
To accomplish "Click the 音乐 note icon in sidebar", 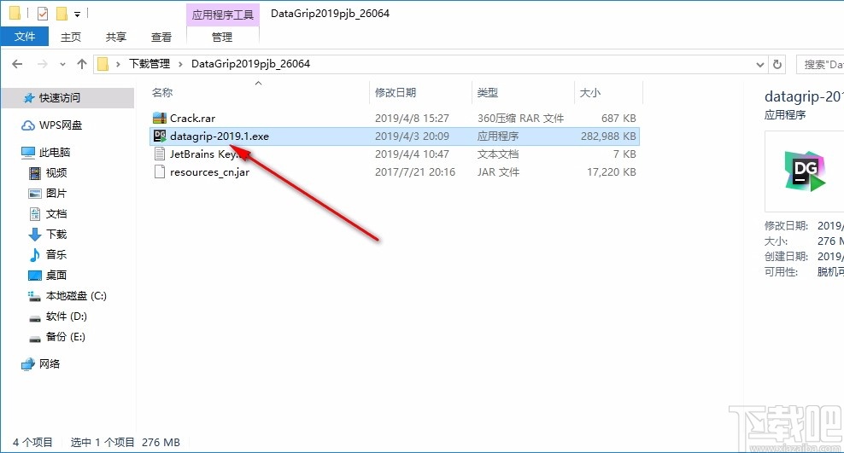I will pyautogui.click(x=34, y=255).
